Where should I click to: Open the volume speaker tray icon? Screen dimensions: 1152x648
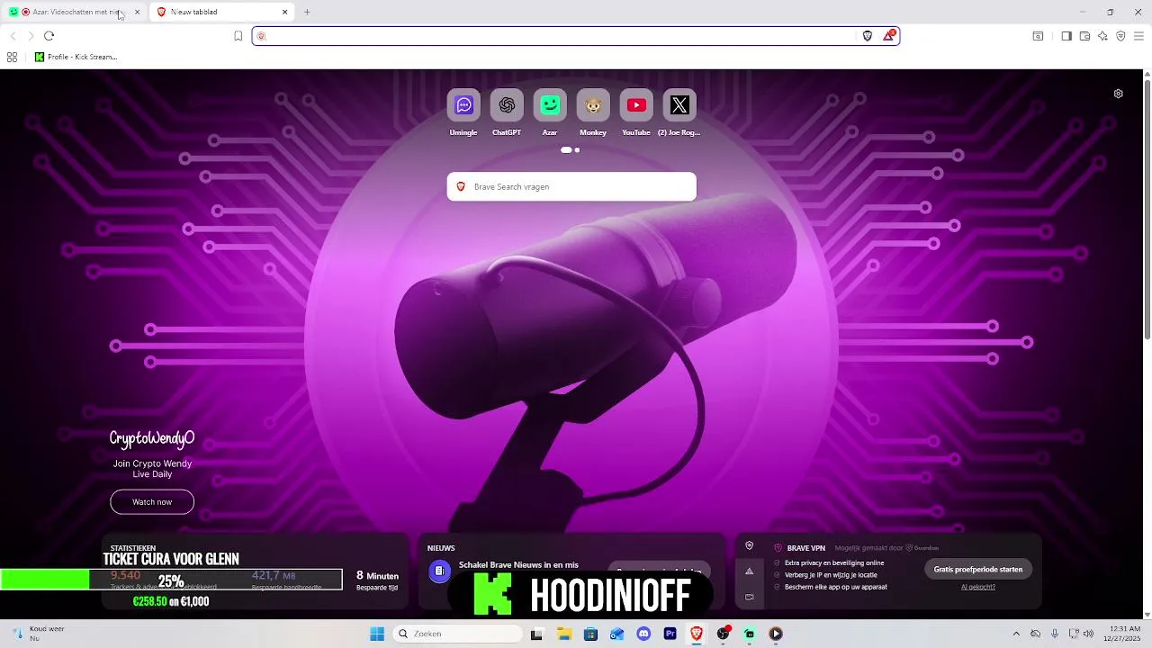coord(1088,634)
